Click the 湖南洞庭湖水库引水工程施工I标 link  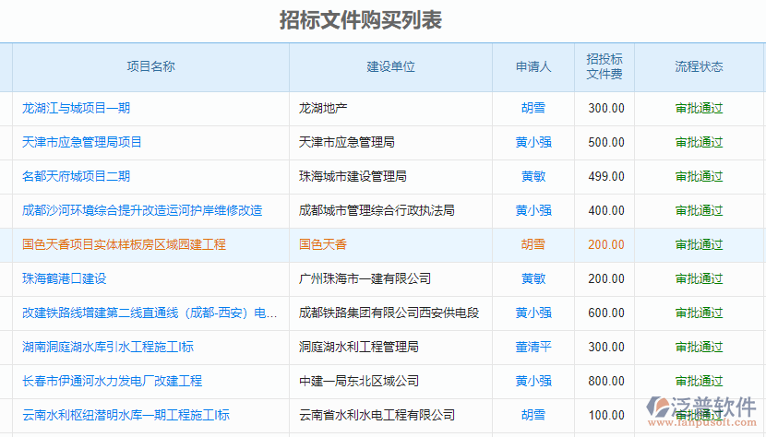click(108, 347)
